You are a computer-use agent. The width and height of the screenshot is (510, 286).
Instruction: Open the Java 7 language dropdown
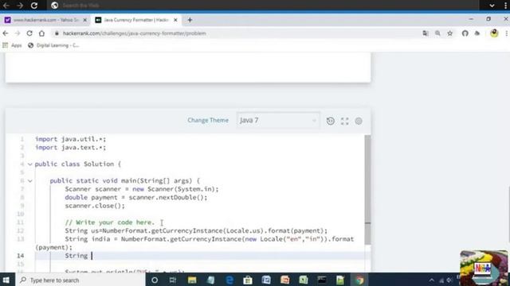coord(278,121)
